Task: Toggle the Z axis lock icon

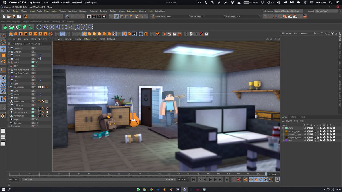Action: coord(3,91)
